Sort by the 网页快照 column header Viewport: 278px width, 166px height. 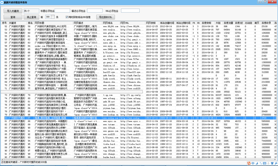click(x=152, y=23)
